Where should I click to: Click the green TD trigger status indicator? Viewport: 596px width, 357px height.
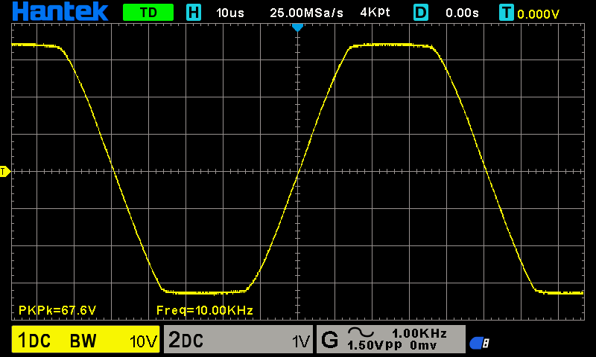(x=148, y=13)
